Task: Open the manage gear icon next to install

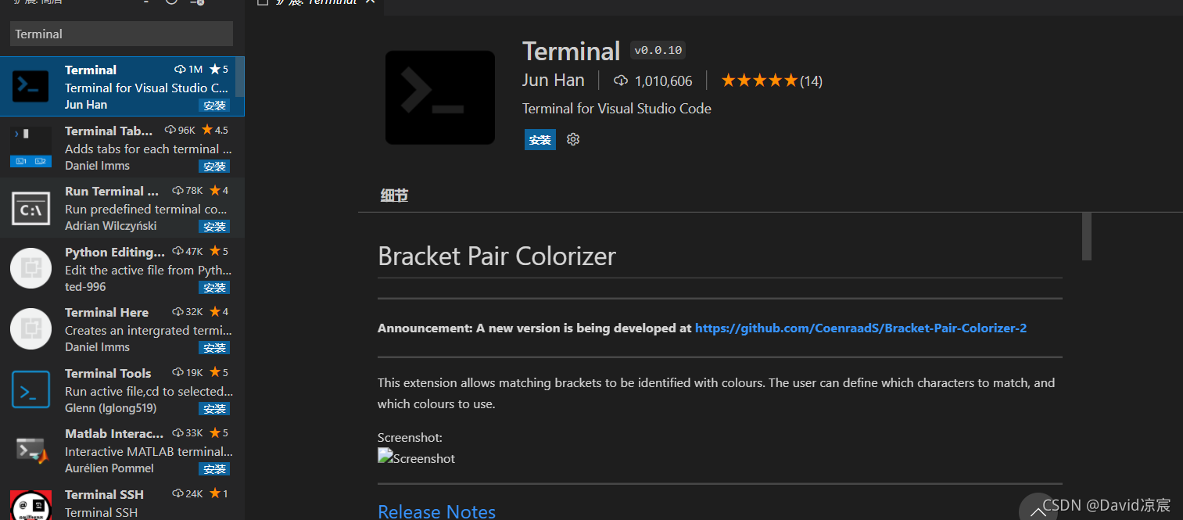Action: [573, 139]
